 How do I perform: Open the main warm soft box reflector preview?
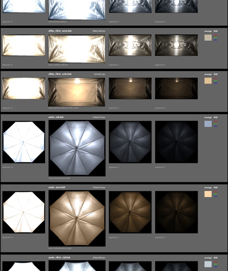click(x=77, y=48)
